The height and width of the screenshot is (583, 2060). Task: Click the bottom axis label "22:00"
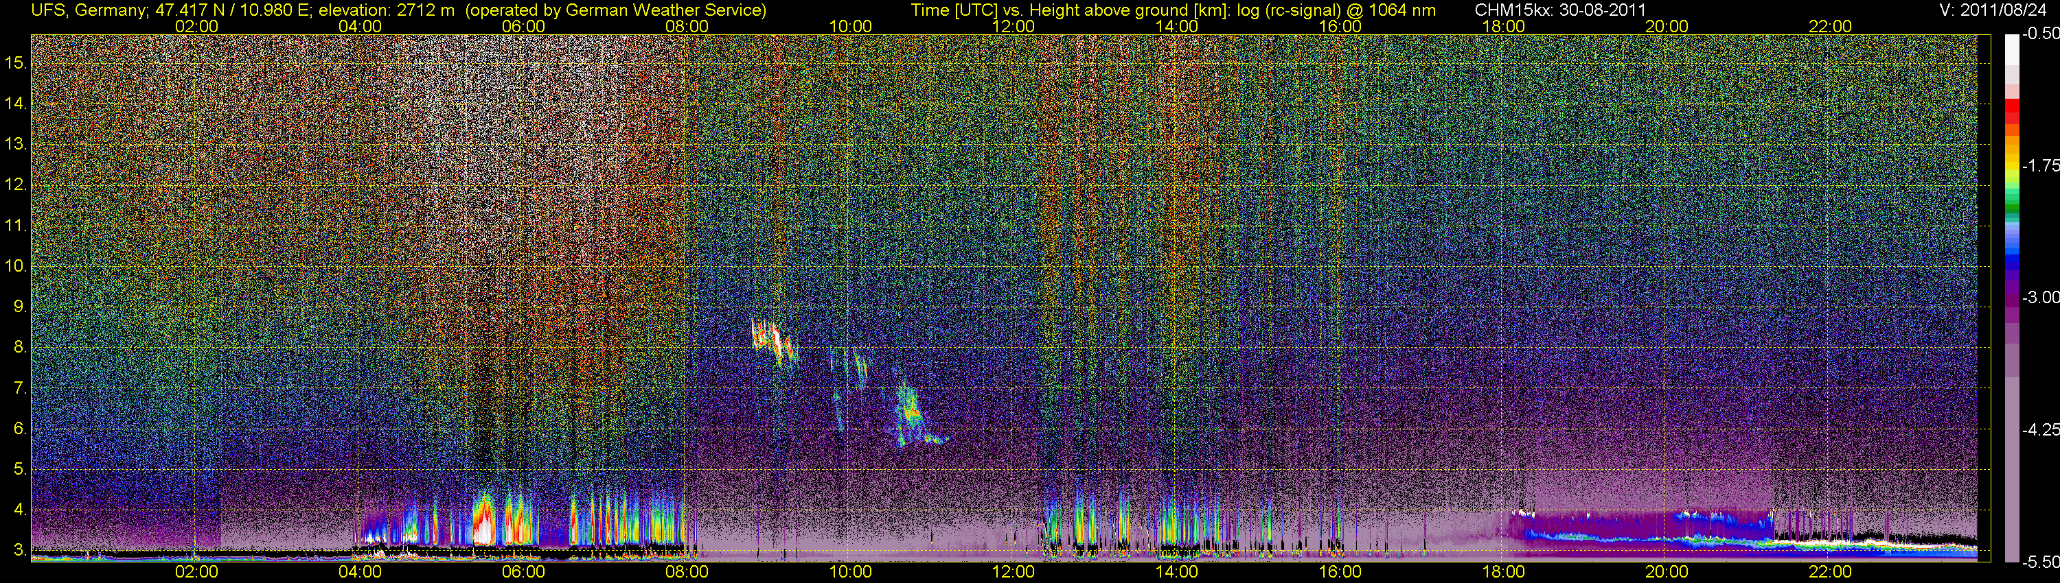click(x=1831, y=572)
